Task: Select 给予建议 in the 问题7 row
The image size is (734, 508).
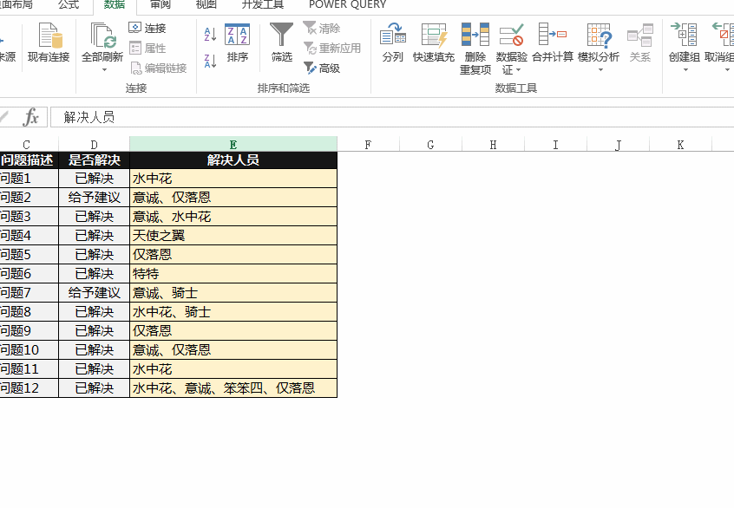Action: pyautogui.click(x=94, y=293)
